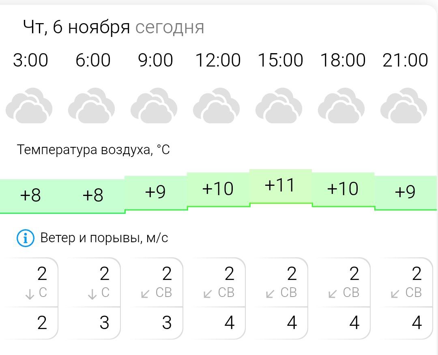The height and width of the screenshot is (355, 438).
Task: Click the +8 temperature bar at 3:00
Action: 31,196
